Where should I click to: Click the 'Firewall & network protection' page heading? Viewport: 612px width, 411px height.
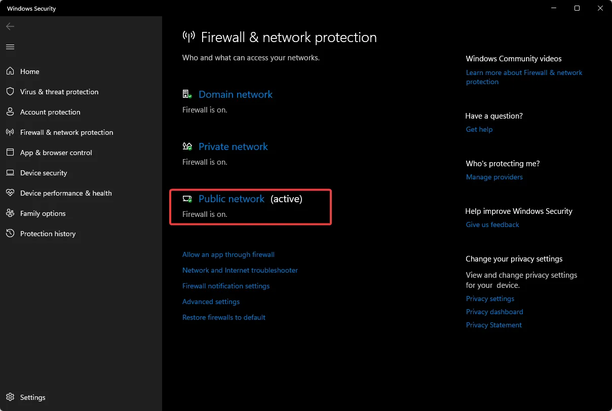(289, 37)
